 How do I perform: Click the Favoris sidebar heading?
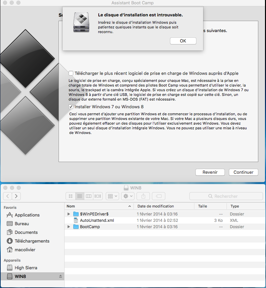pos(10,207)
